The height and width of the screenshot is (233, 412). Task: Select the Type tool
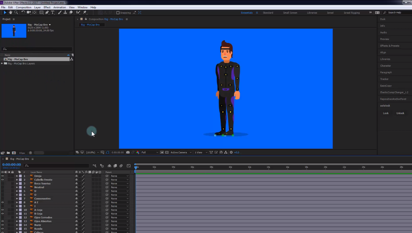52,12
